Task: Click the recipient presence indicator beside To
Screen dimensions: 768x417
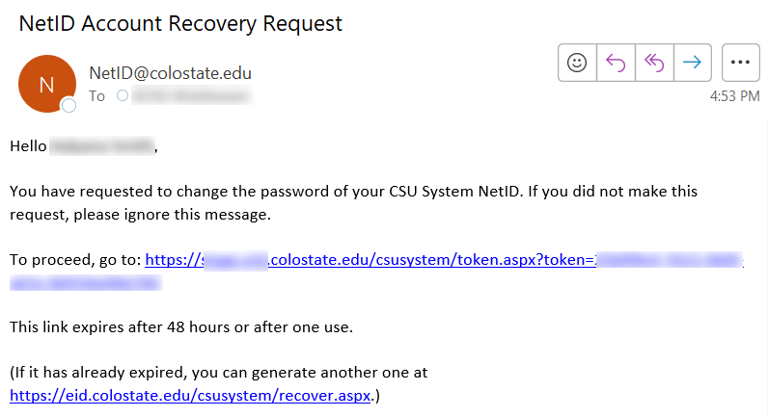Action: (122, 96)
